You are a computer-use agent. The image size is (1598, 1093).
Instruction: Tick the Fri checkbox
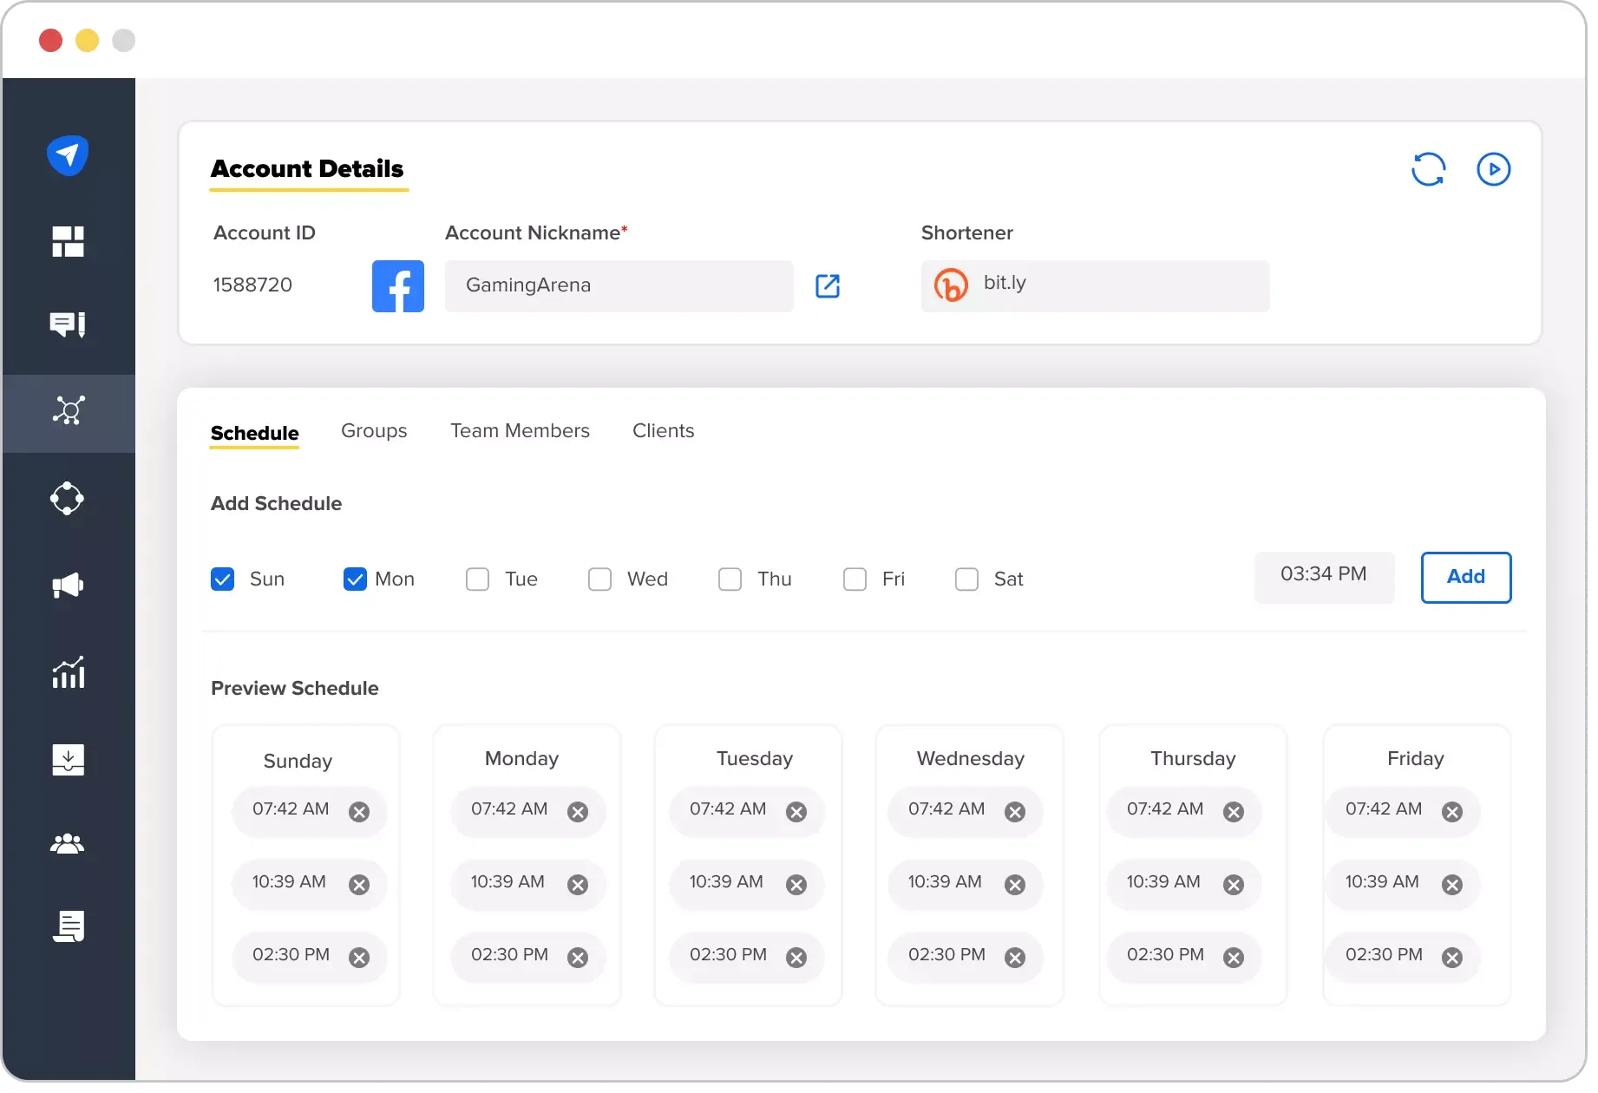pyautogui.click(x=855, y=579)
